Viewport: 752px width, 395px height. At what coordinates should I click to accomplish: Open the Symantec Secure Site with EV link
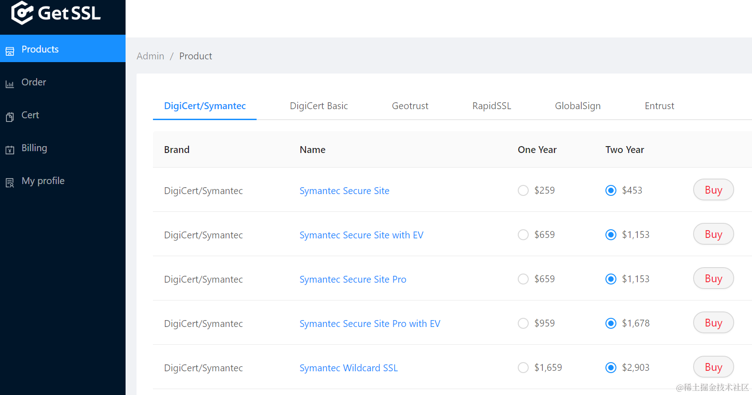click(x=361, y=235)
